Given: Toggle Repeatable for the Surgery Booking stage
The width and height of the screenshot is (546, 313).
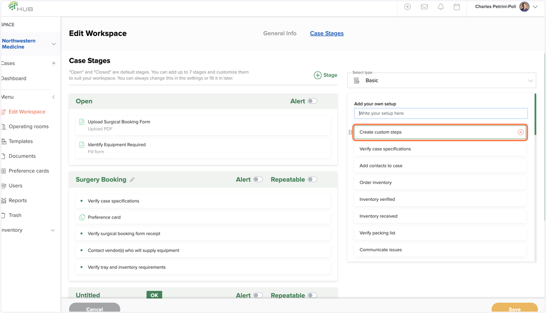Looking at the screenshot, I should pyautogui.click(x=312, y=179).
